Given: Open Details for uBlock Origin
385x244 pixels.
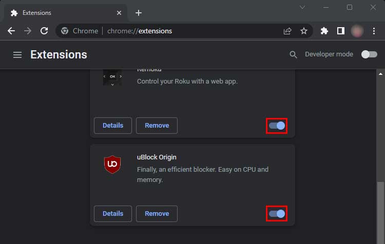Looking at the screenshot, I should 113,213.
